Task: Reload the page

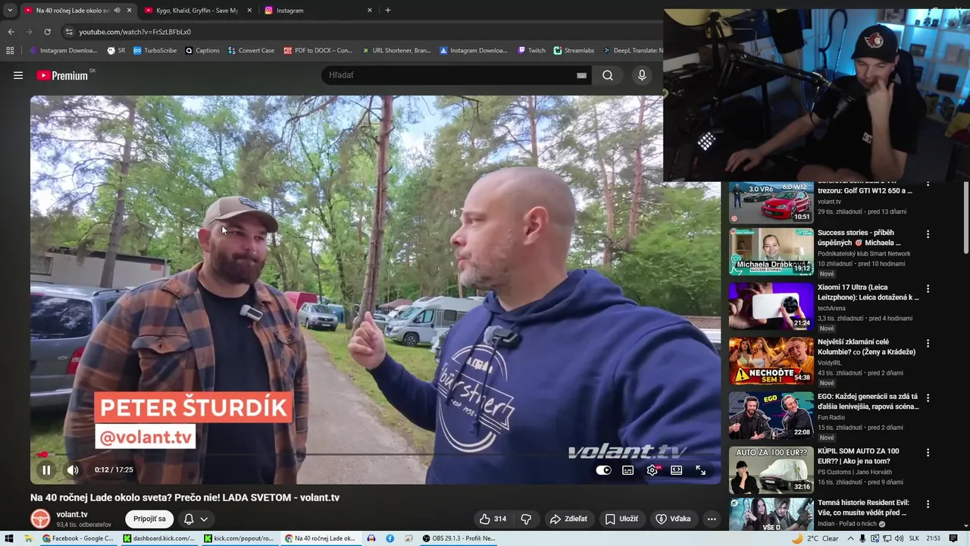Action: (x=47, y=32)
